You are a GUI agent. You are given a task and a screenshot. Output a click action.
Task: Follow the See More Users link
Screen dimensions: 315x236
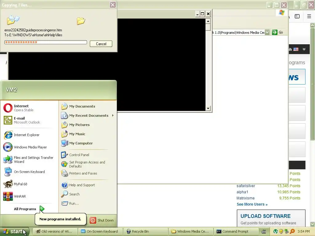252,204
